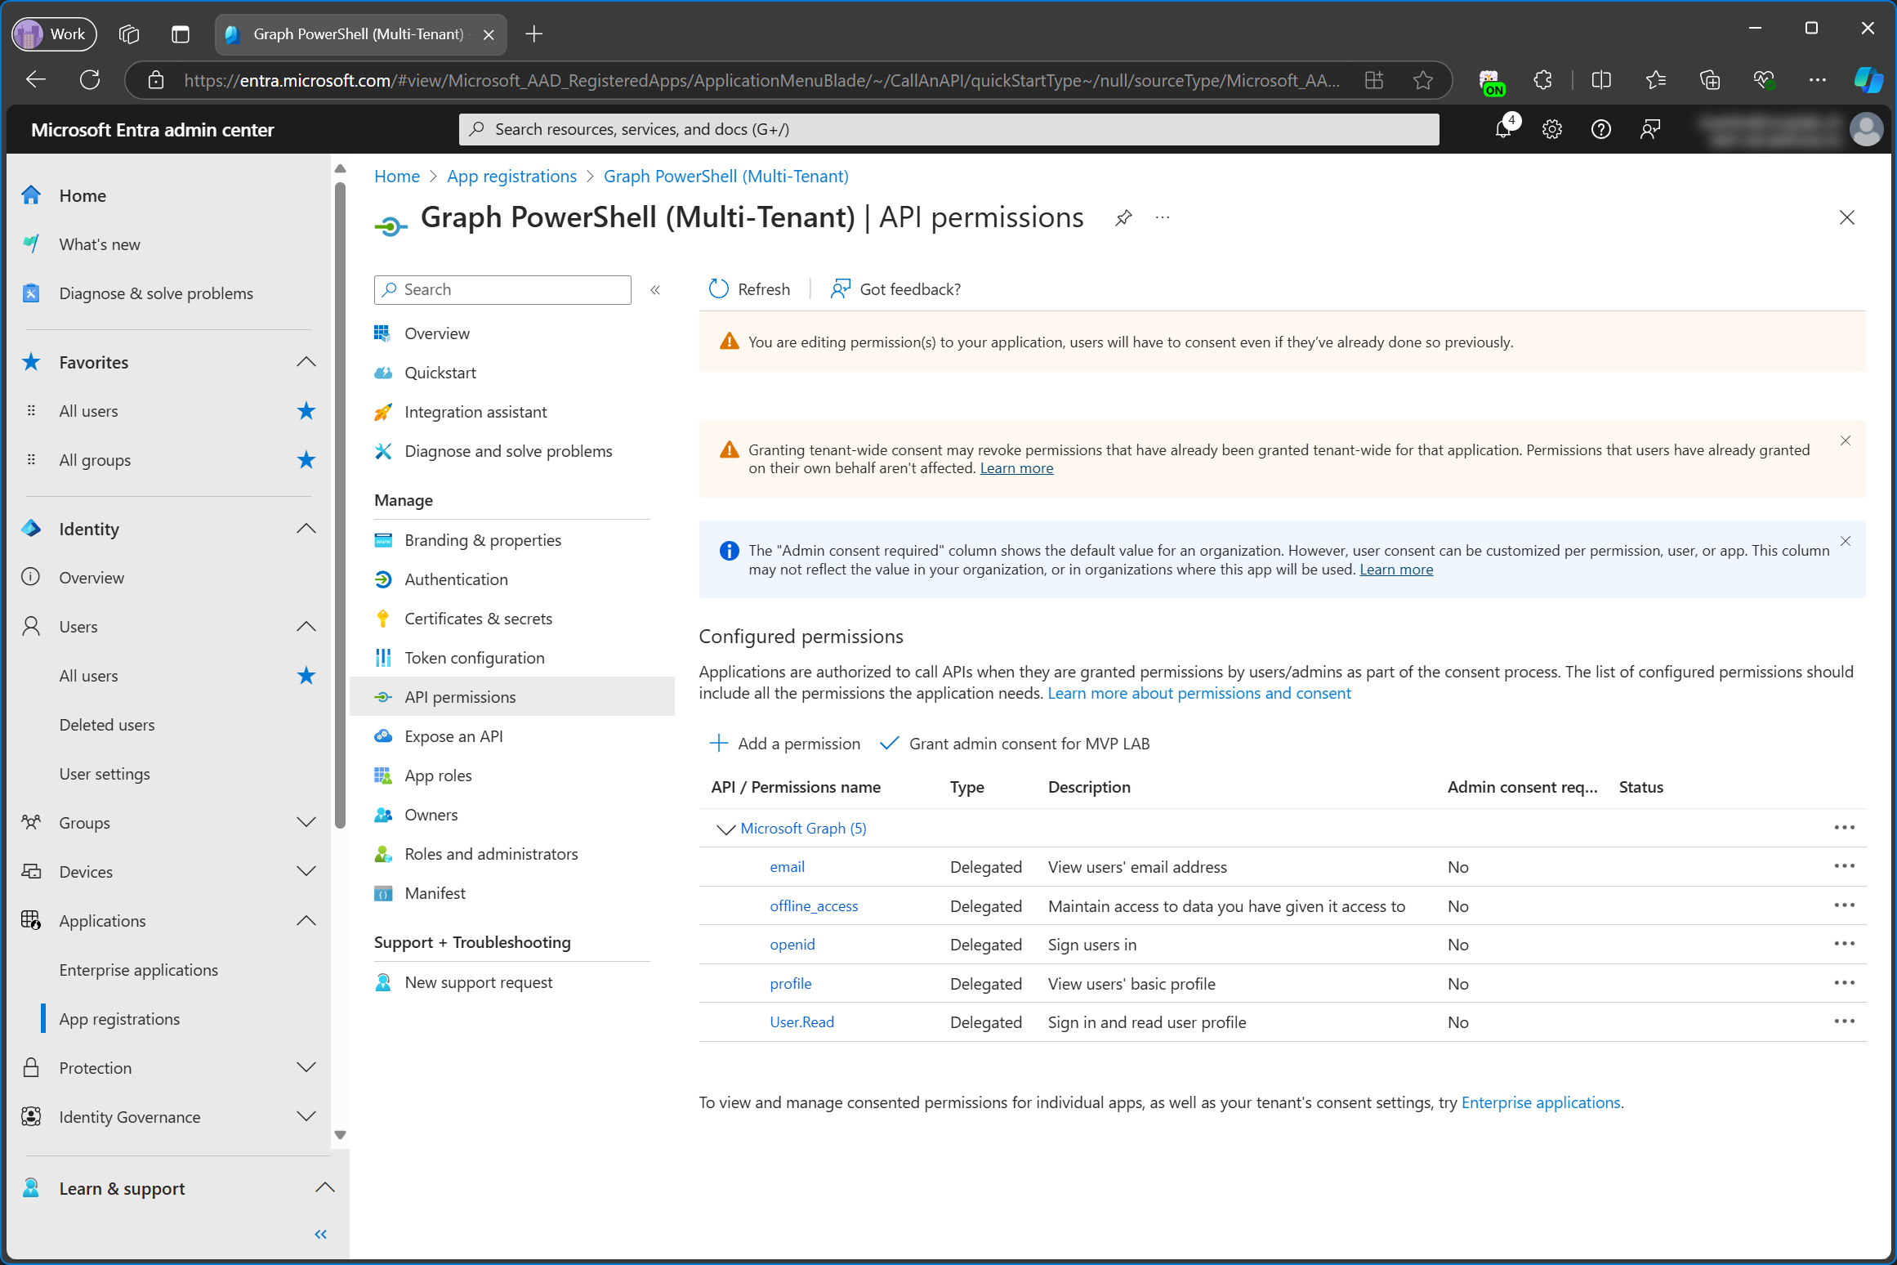Screen dimensions: 1897x1265
Task: Open more options for Microsoft Graph group
Action: (1845, 828)
